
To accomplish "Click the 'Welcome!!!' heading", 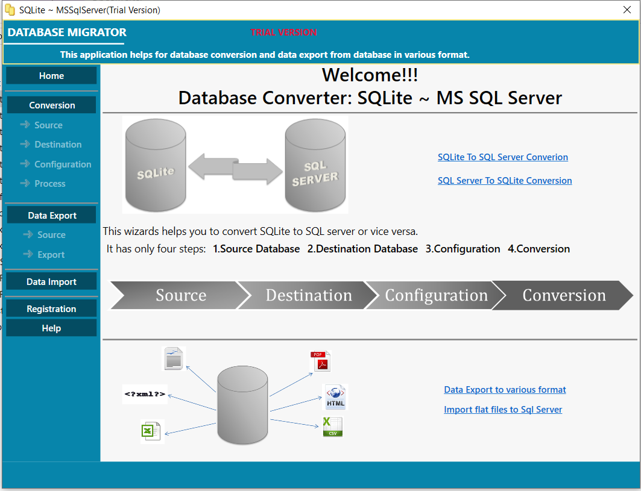I will (370, 75).
